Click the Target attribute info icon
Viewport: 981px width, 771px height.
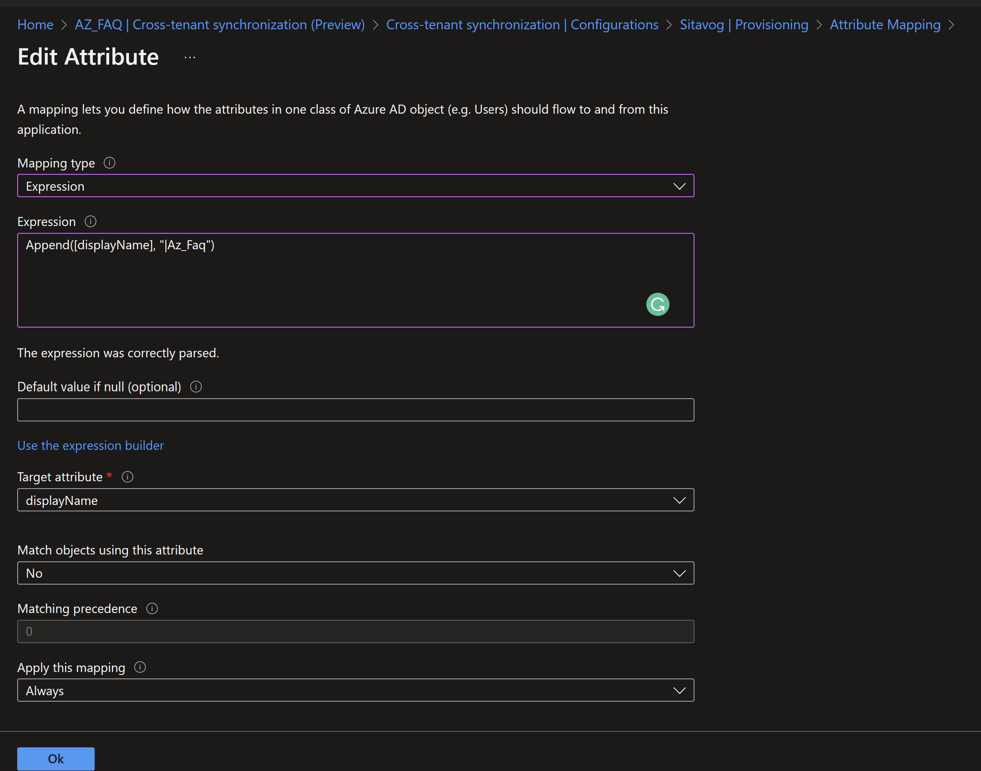coord(128,477)
